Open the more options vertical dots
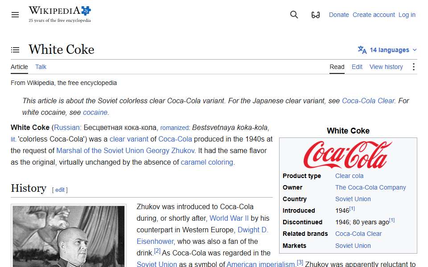 click(414, 67)
